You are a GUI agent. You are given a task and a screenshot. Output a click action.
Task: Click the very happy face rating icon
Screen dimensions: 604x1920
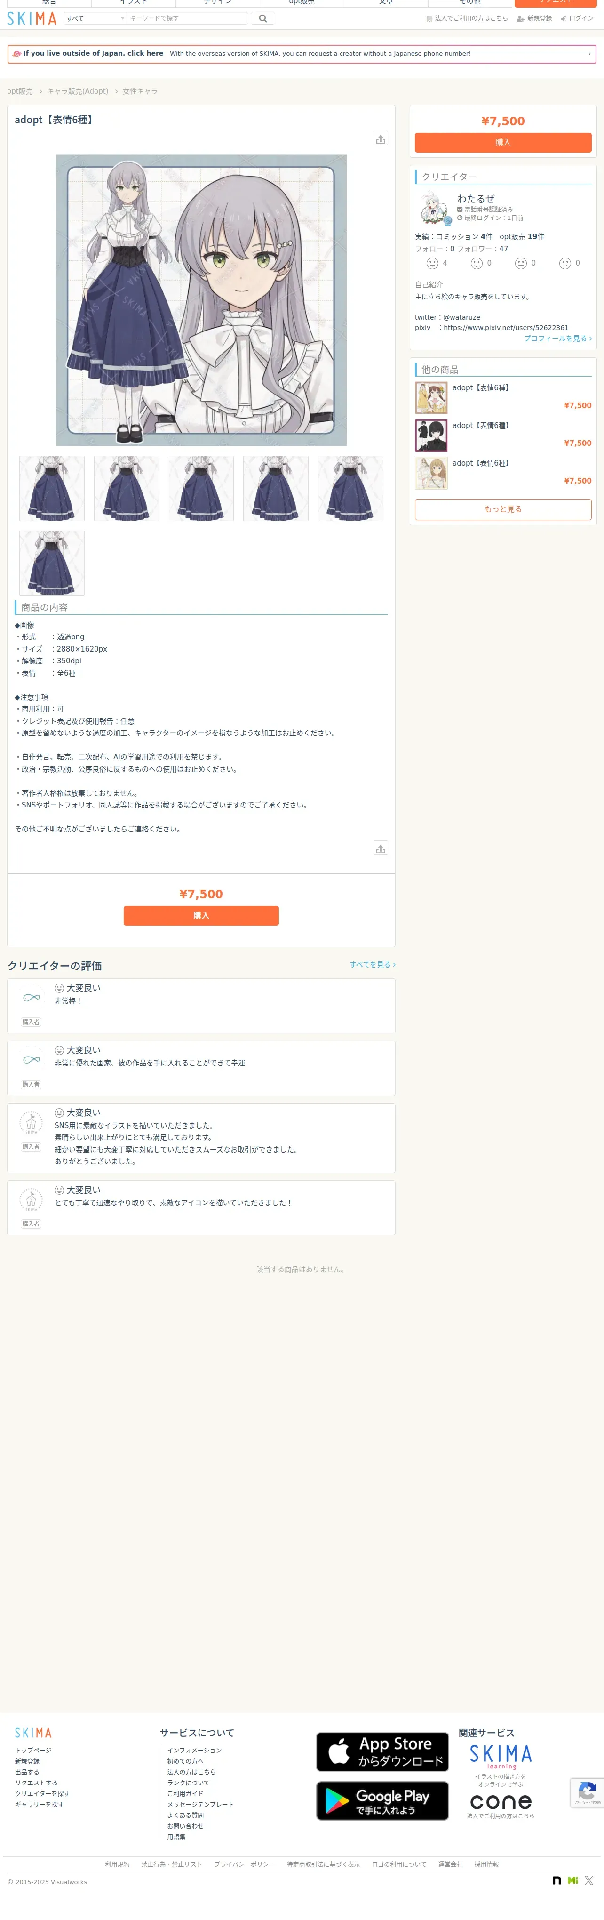(432, 263)
